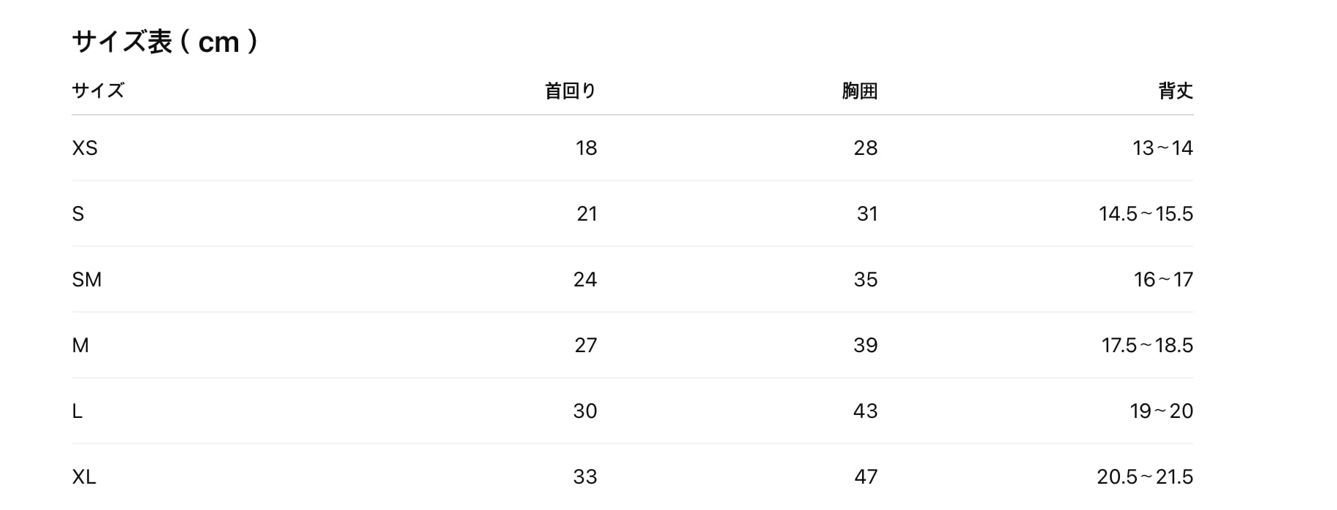Click back length 20.5～21.5 for XL
Screen dimensions: 1337x510
(1145, 477)
